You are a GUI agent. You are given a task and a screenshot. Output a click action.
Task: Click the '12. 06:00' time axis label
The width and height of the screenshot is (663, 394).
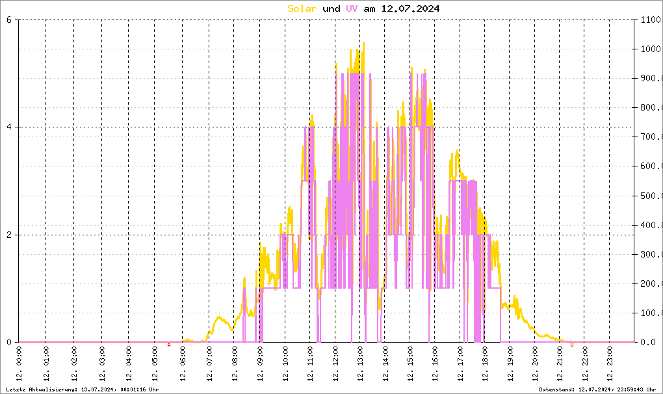click(x=183, y=363)
